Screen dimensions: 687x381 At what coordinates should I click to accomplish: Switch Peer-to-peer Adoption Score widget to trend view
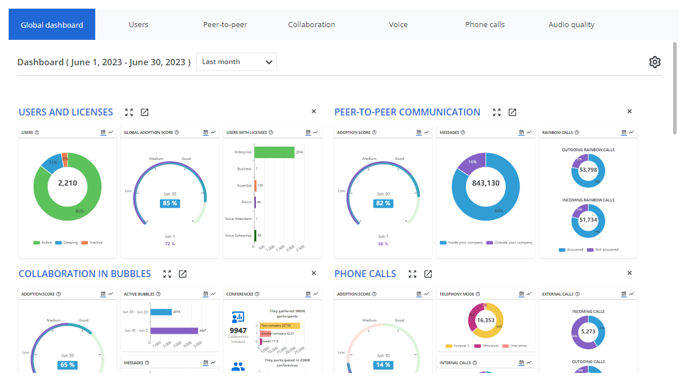point(427,132)
